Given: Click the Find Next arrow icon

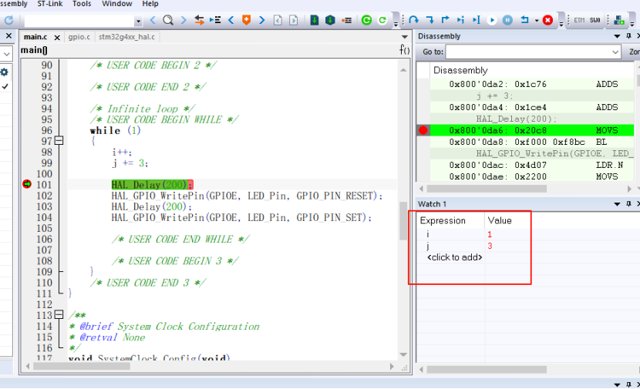Looking at the screenshot, I should click(x=184, y=20).
